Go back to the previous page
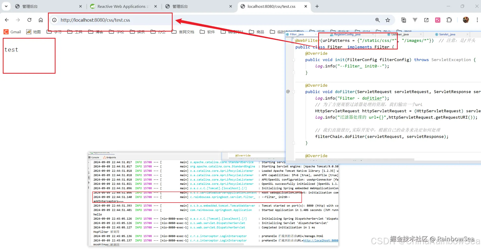481x249 pixels. click(7, 20)
